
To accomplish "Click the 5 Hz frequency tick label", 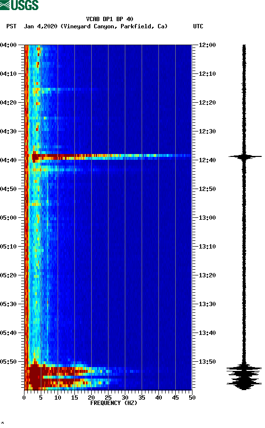I will (x=41, y=398).
